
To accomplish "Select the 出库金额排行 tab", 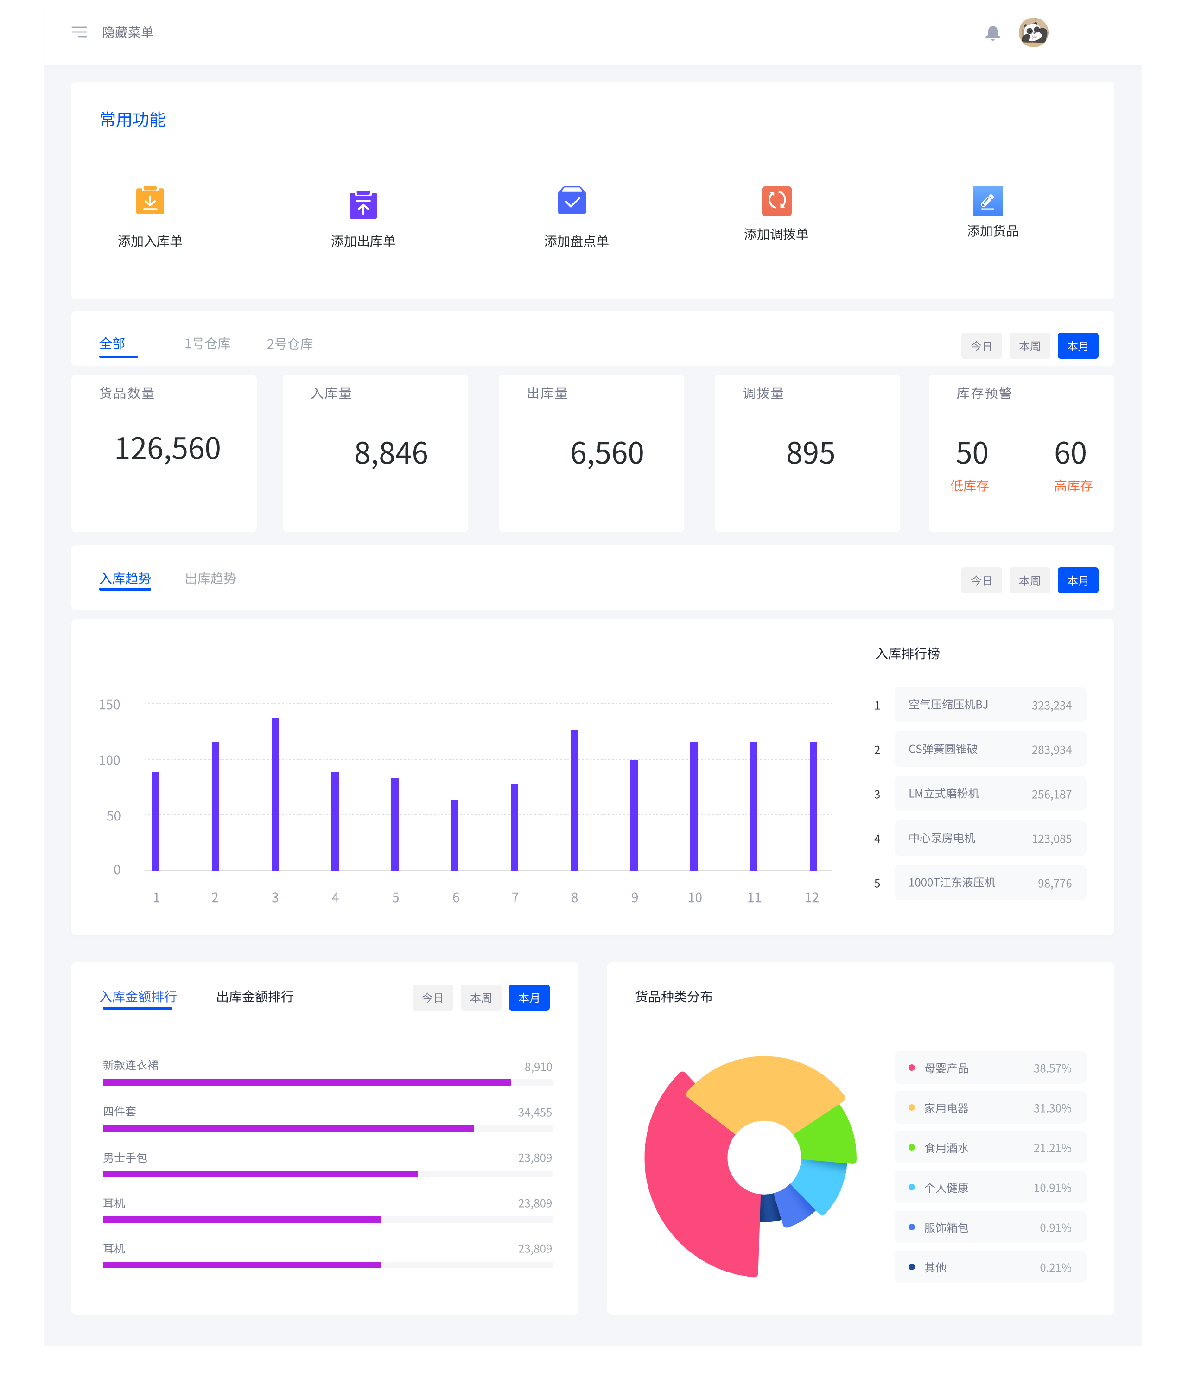I will pyautogui.click(x=255, y=997).
